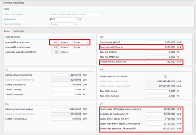Click the Seuil d'entrée LPP field
Image resolution: width=196 pixels, height=135 pixels.
pyautogui.click(x=161, y=109)
